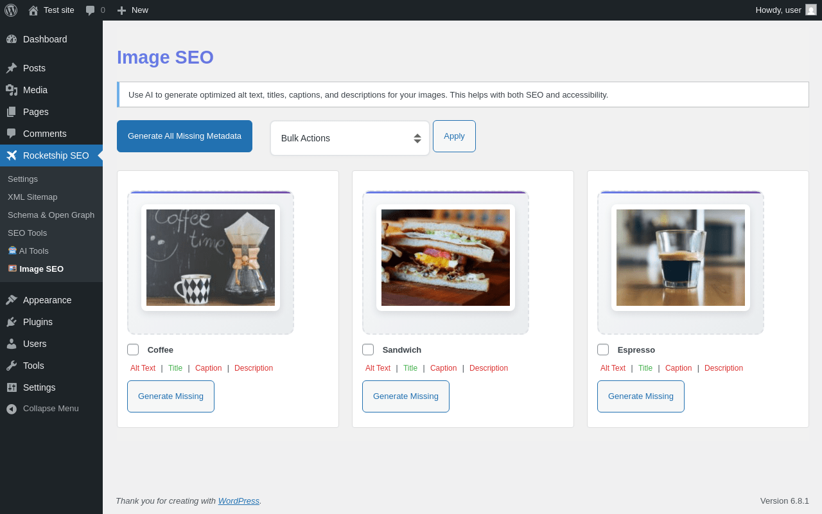This screenshot has height=514, width=822.
Task: Click the comments bubble icon in admin bar
Action: (x=91, y=10)
